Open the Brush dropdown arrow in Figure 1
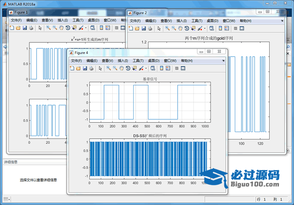 click(x=86, y=28)
